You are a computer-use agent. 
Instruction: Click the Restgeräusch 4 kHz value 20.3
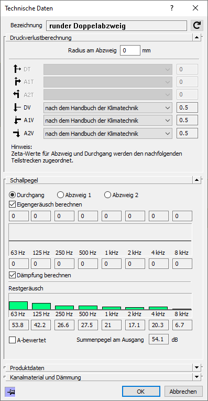[x=159, y=326]
